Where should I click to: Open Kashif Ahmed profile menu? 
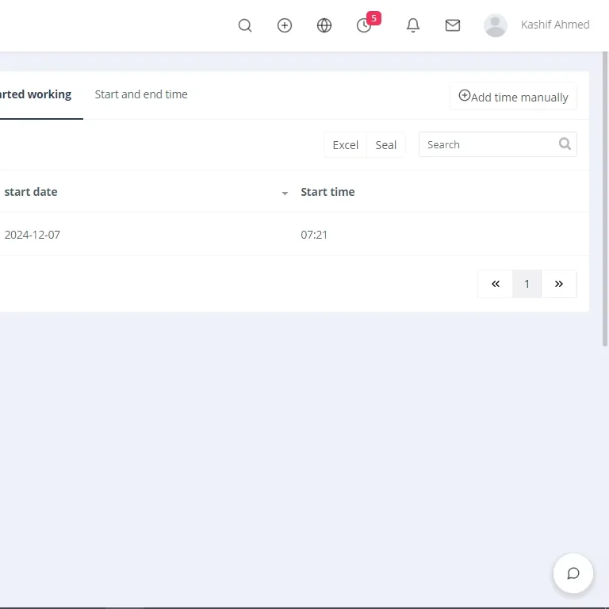point(555,25)
